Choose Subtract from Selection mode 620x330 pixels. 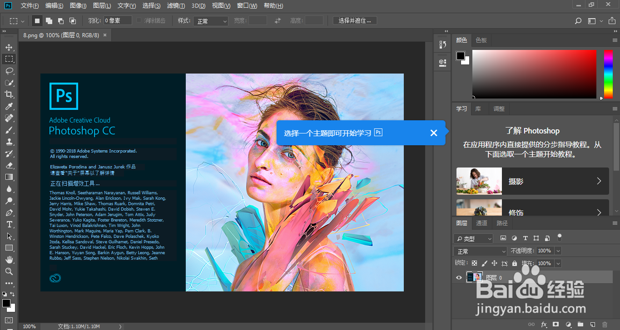pos(61,21)
